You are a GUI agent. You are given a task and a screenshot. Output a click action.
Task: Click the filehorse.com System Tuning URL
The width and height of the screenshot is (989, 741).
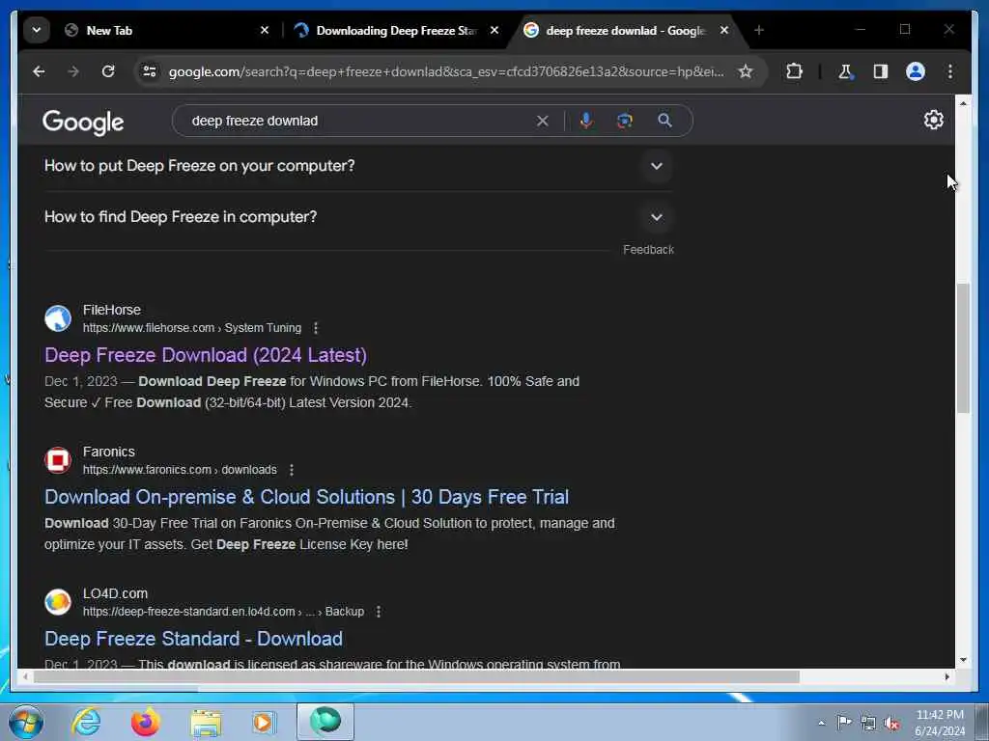(192, 328)
